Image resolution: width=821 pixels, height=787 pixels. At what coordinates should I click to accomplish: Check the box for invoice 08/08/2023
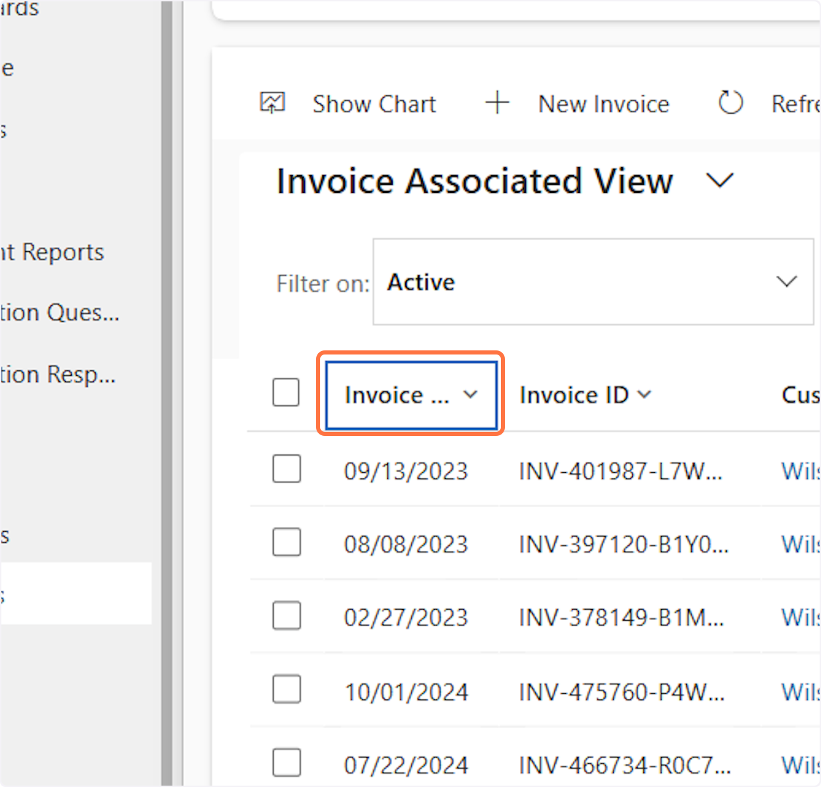[286, 543]
